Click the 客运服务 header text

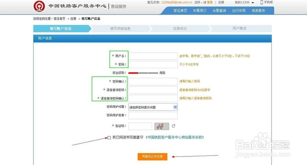point(119,7)
